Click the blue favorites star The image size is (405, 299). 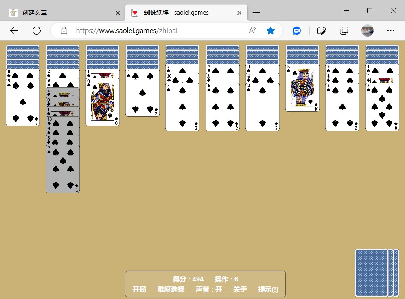tap(270, 31)
